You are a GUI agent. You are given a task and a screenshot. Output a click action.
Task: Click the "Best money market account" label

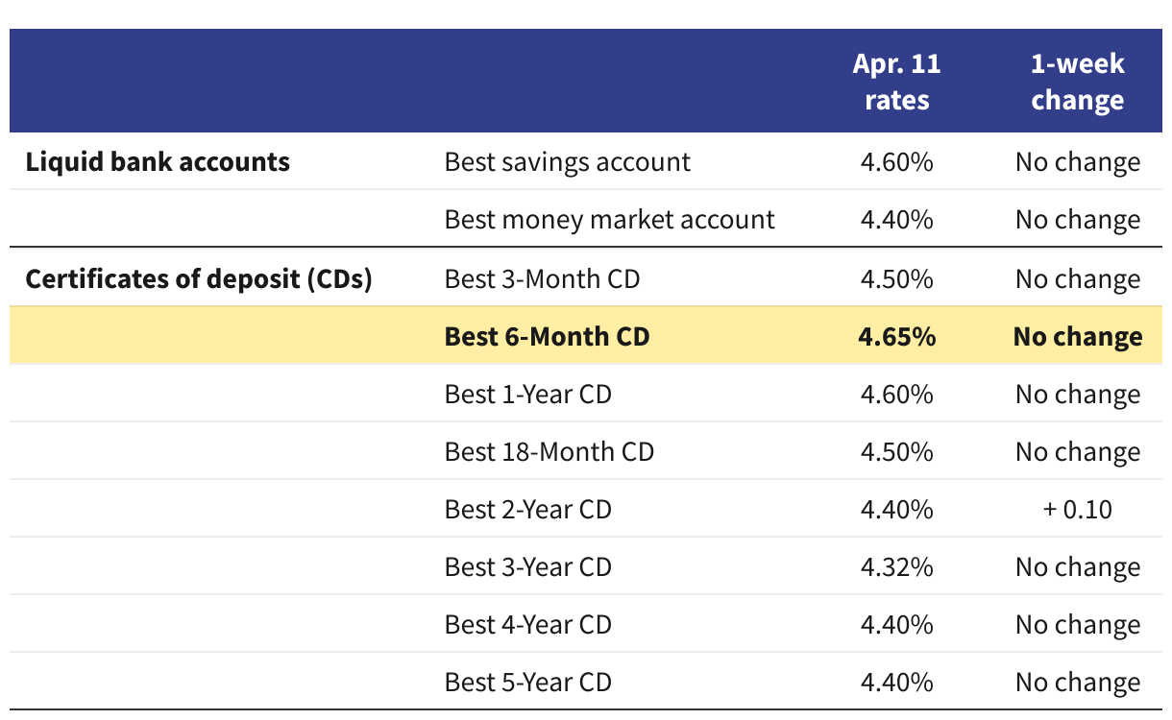pos(609,220)
